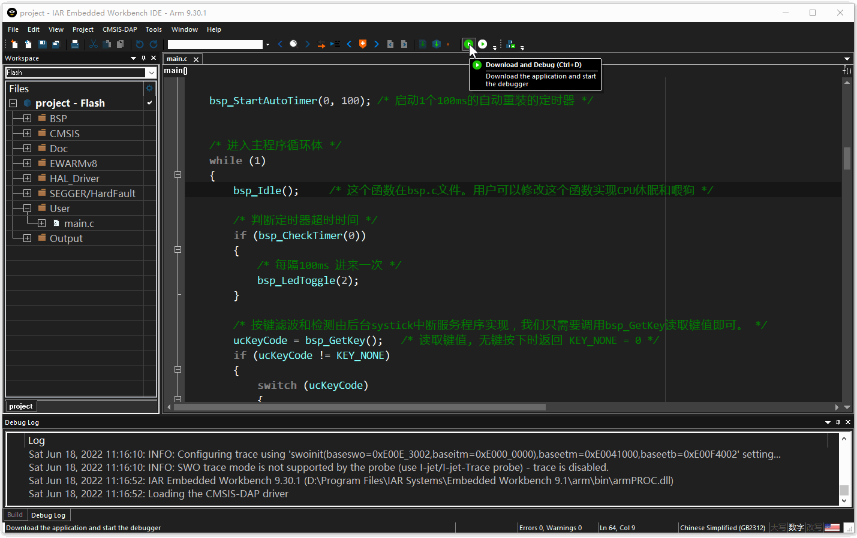Collapse the User folder
The height and width of the screenshot is (538, 857).
click(x=27, y=208)
